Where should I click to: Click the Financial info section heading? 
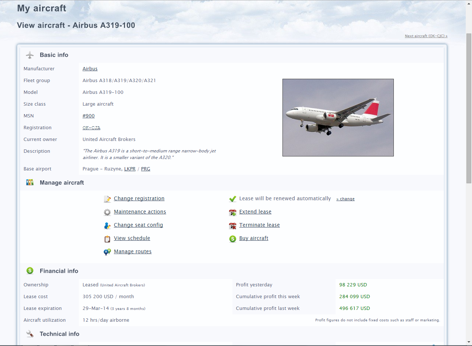(59, 271)
